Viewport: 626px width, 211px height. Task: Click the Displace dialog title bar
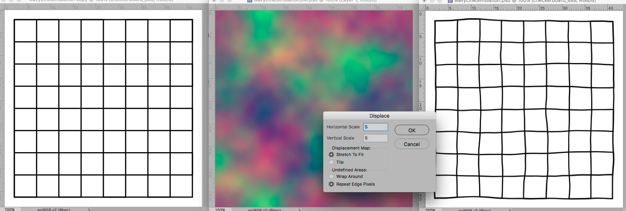[380, 116]
